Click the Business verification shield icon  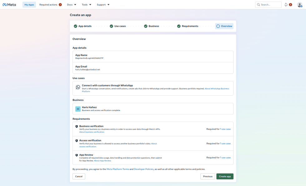(76, 126)
